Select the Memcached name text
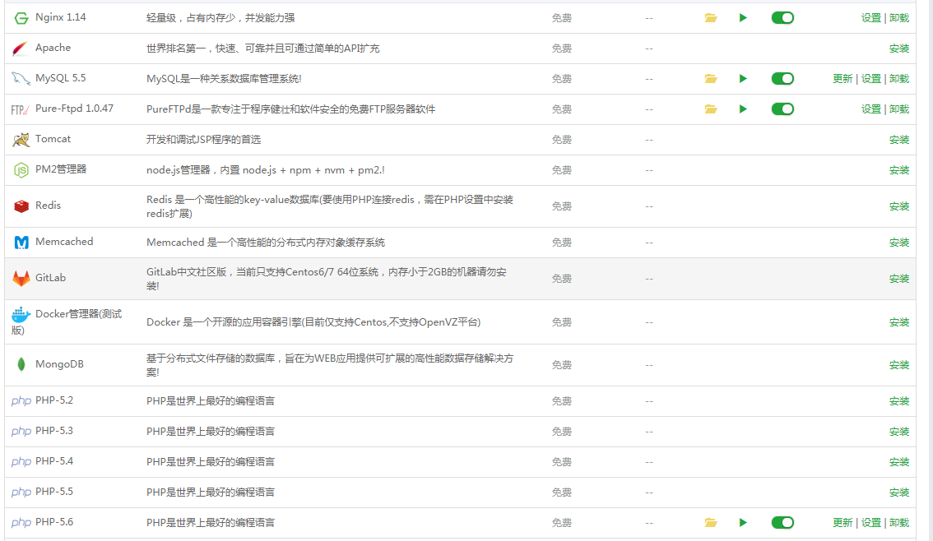The image size is (933, 541). 64,242
